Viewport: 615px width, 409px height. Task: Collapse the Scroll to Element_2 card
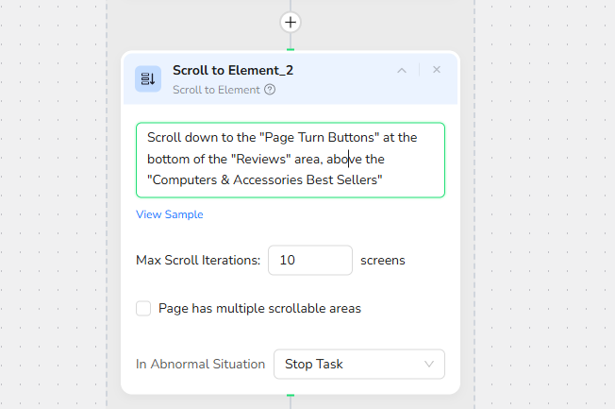402,70
